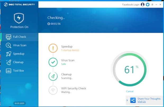164x107 pixels.
Task: Click the 'Protection: On' status text
Action: [19, 27]
